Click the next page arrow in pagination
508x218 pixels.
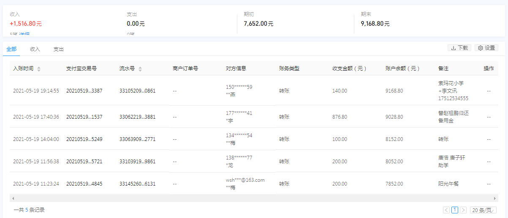[x=463, y=210]
